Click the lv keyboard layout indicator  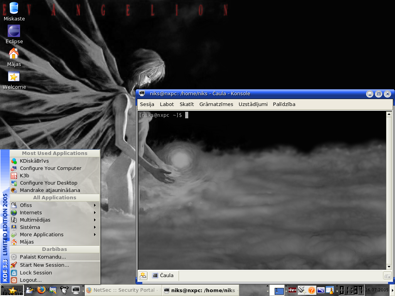pyautogui.click(x=292, y=290)
